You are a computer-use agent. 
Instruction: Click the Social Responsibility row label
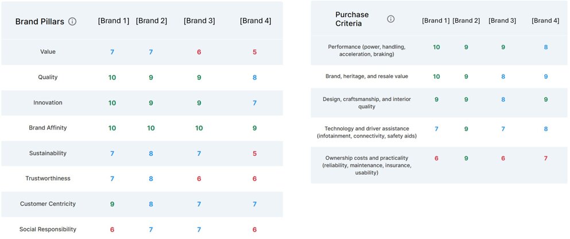(x=48, y=229)
